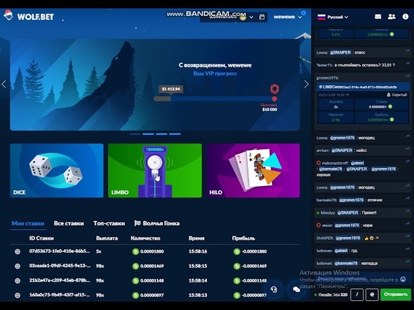414x310 pixels.
Task: Switch to the Топ-ставки tab
Action: [109, 223]
